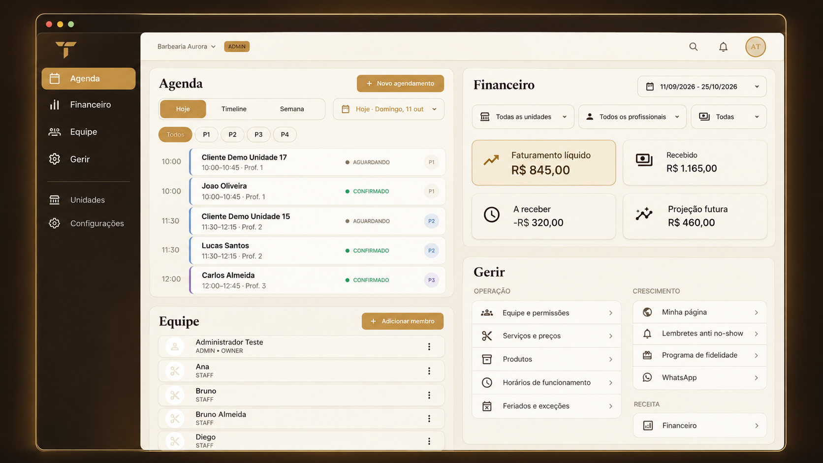The height and width of the screenshot is (463, 823).
Task: Open Unidades in the sidebar
Action: 89,200
